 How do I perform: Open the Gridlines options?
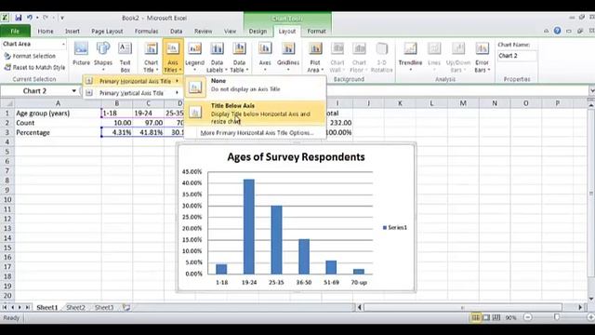click(x=288, y=56)
